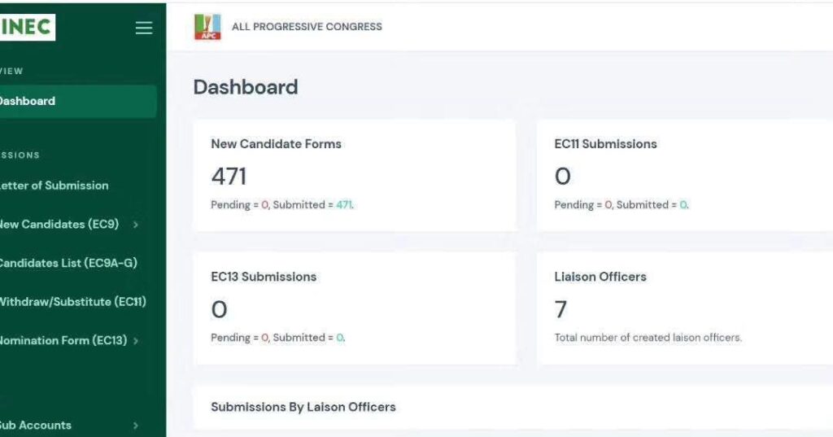Open the EC11 Submissions card
Screen dimensions: 833x437
coord(685,176)
